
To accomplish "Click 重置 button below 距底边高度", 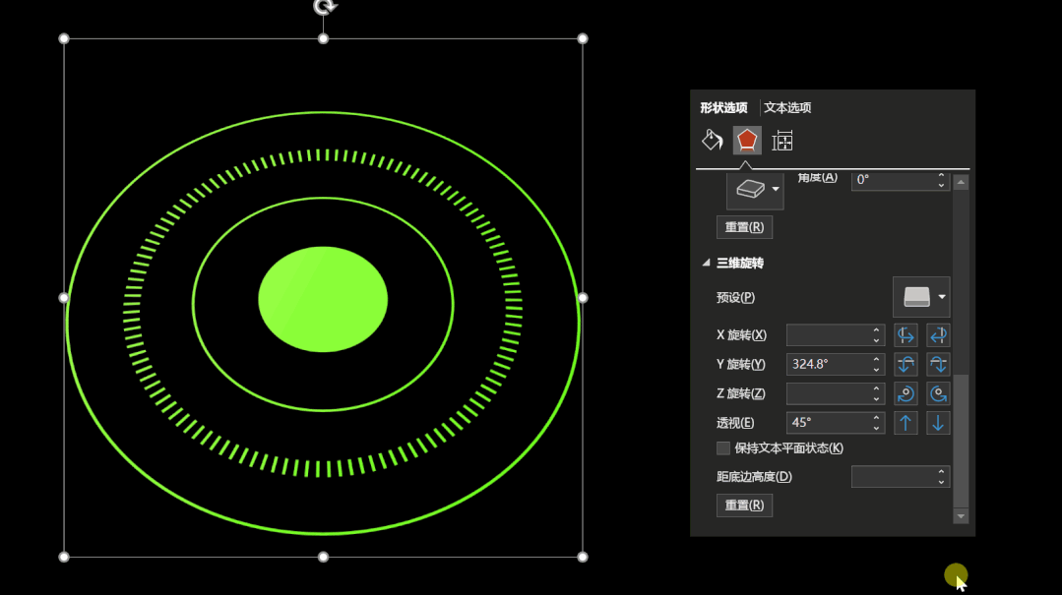I will (744, 506).
